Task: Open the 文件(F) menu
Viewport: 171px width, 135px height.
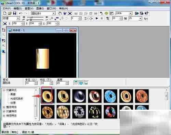Action: [x=6, y=9]
